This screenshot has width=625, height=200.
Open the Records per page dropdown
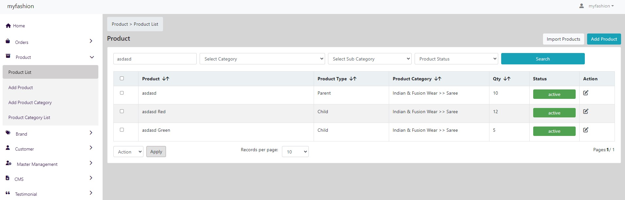(x=295, y=152)
